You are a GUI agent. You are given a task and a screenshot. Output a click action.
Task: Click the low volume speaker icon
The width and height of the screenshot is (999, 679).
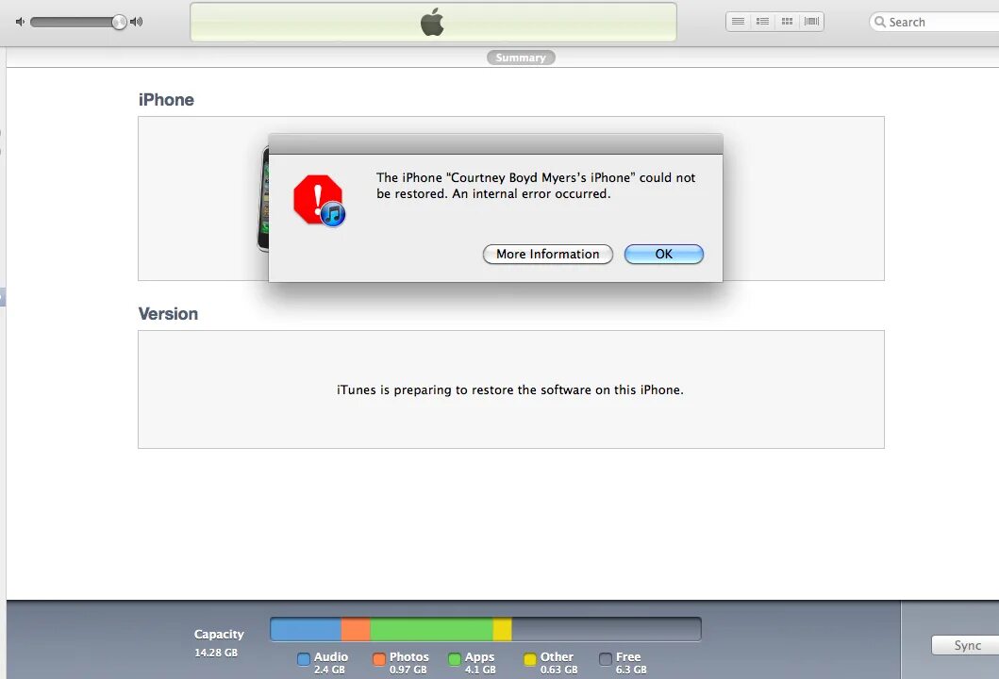[x=21, y=22]
